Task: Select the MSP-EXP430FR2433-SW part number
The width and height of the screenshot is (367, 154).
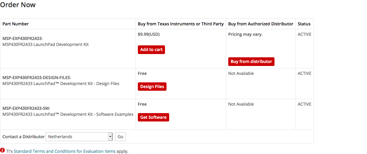Action: (x=26, y=108)
